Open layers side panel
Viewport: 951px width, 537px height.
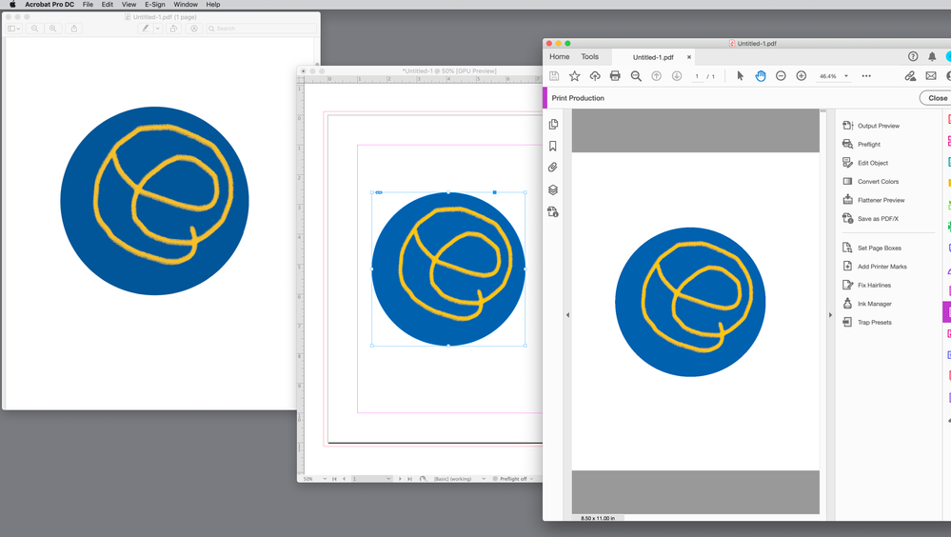click(552, 189)
